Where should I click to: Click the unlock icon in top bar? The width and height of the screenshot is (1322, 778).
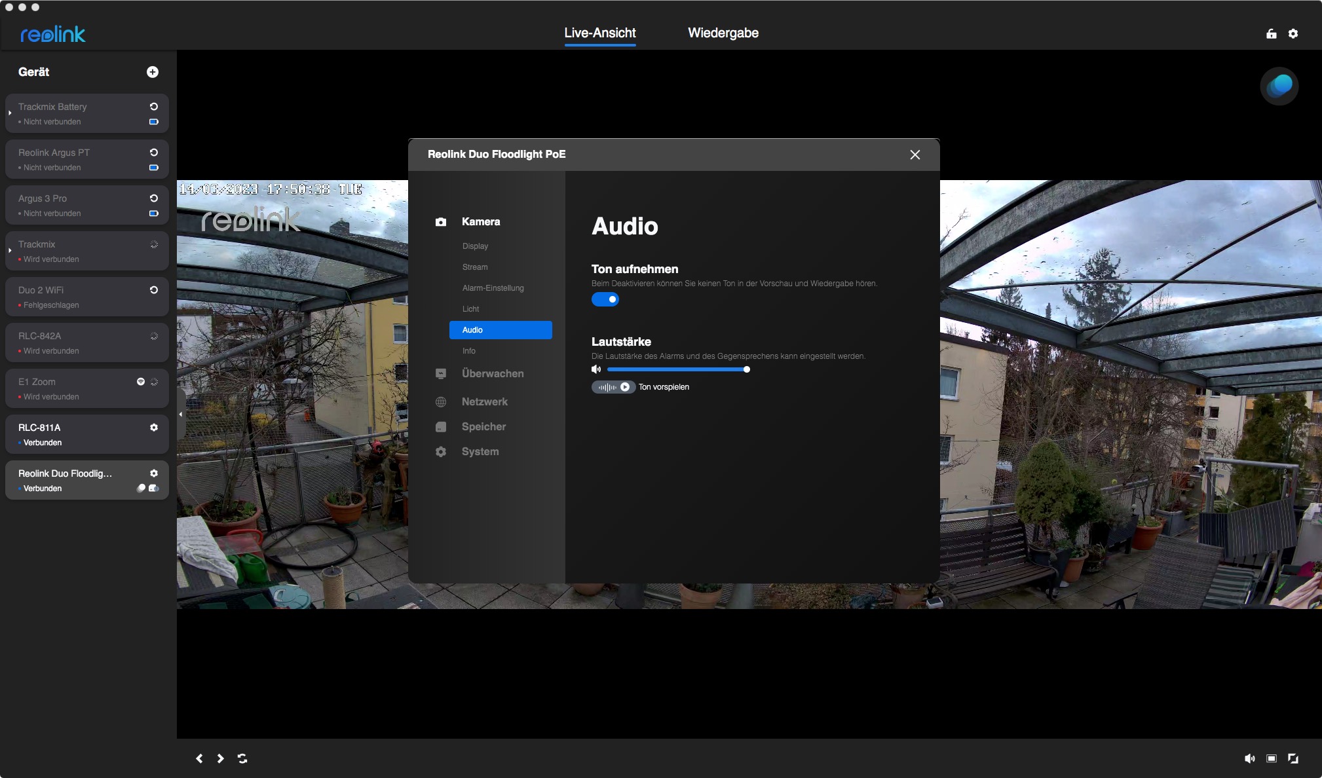1272,34
